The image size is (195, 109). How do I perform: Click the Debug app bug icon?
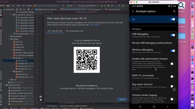tap(112, 6)
